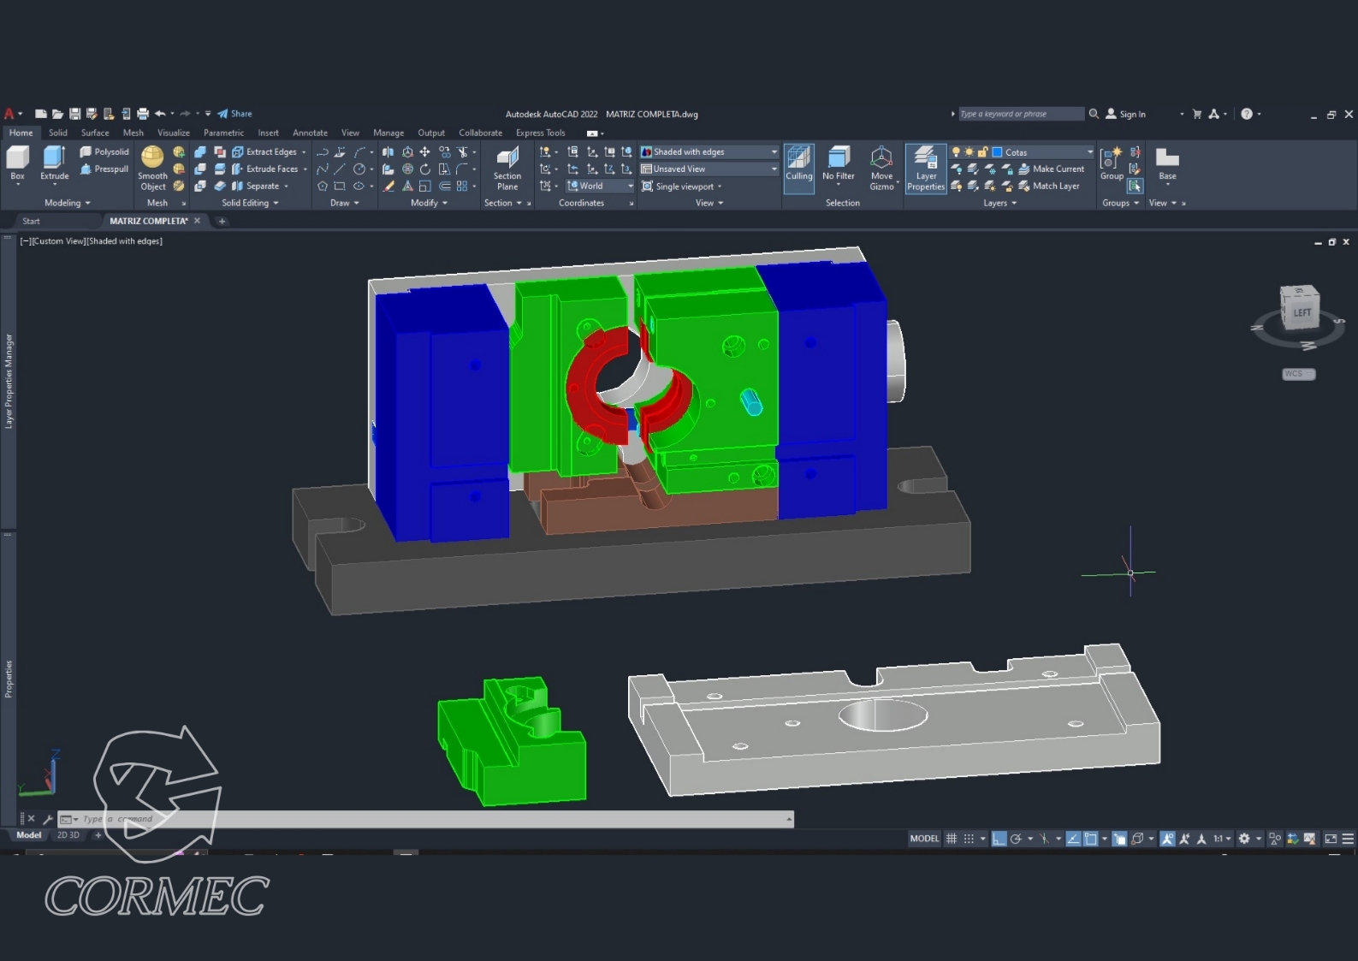Open the Layer Properties panel

coord(926,167)
